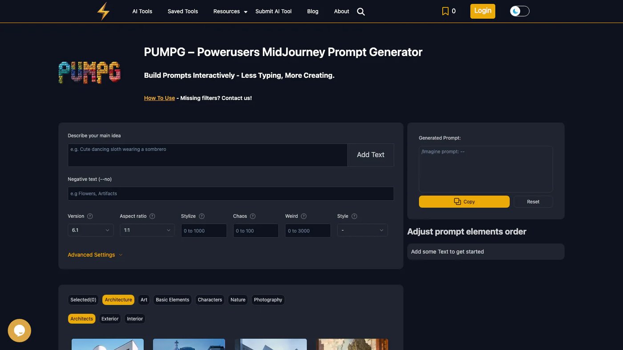Click the Login button
Image resolution: width=623 pixels, height=350 pixels.
pos(483,11)
